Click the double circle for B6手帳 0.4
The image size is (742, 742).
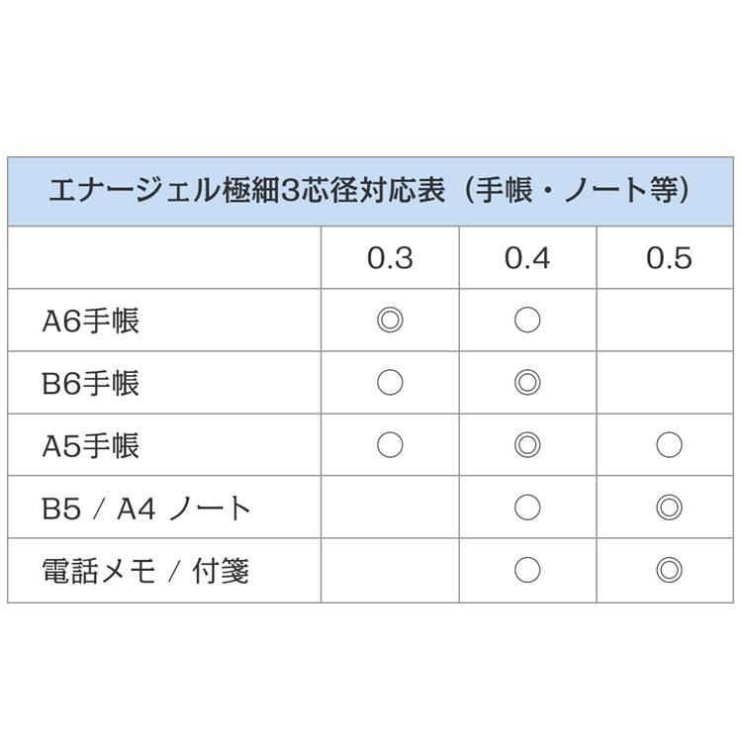[527, 382]
